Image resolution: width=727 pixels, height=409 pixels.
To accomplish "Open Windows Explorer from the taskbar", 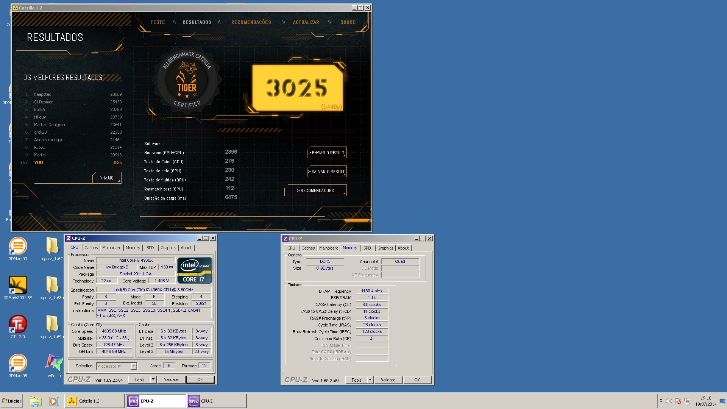I will click(36, 401).
